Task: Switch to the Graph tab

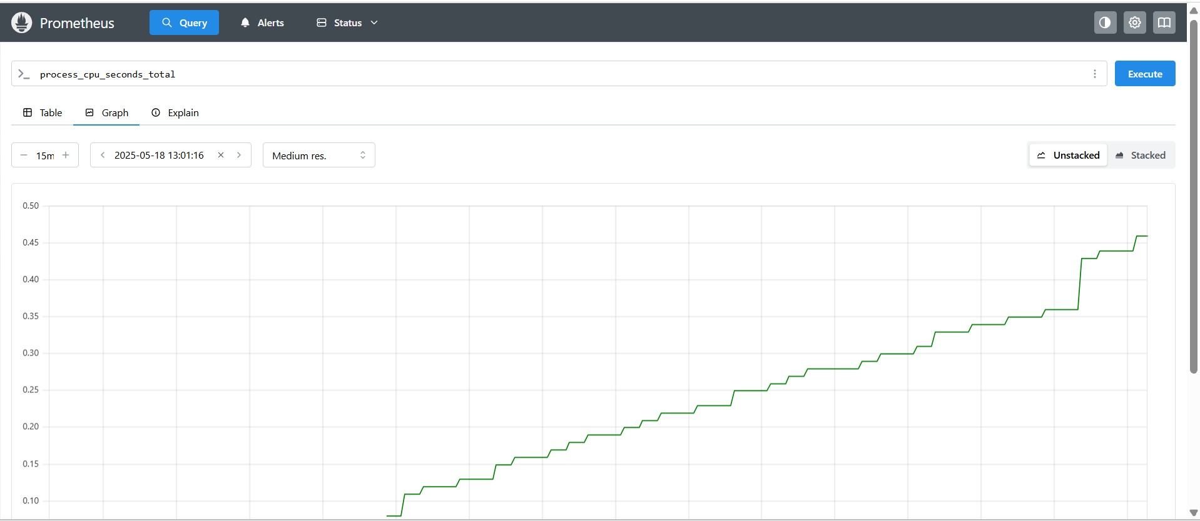Action: click(x=106, y=112)
